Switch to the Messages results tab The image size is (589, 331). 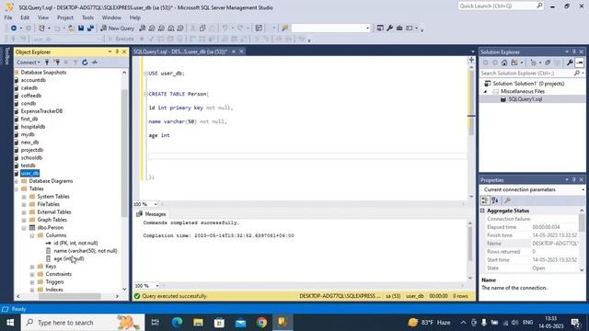click(x=151, y=214)
